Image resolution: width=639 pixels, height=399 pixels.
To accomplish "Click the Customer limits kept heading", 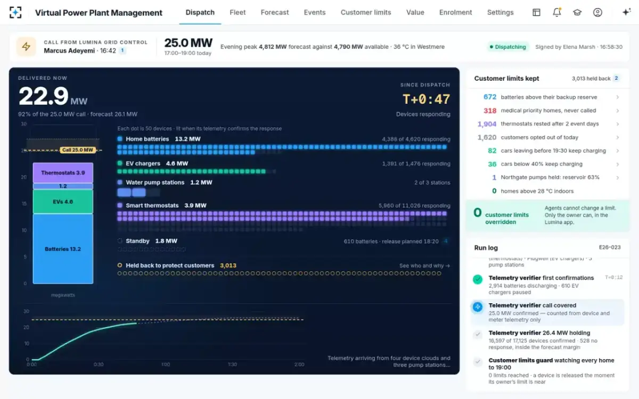I will pyautogui.click(x=506, y=78).
